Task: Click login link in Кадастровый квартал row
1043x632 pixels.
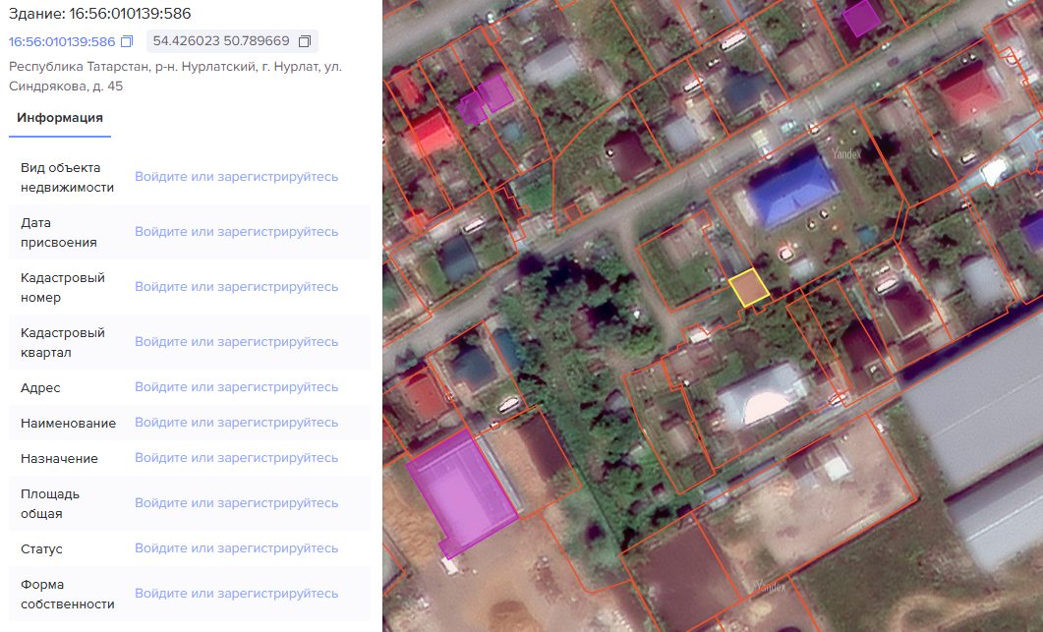Action: tap(236, 343)
